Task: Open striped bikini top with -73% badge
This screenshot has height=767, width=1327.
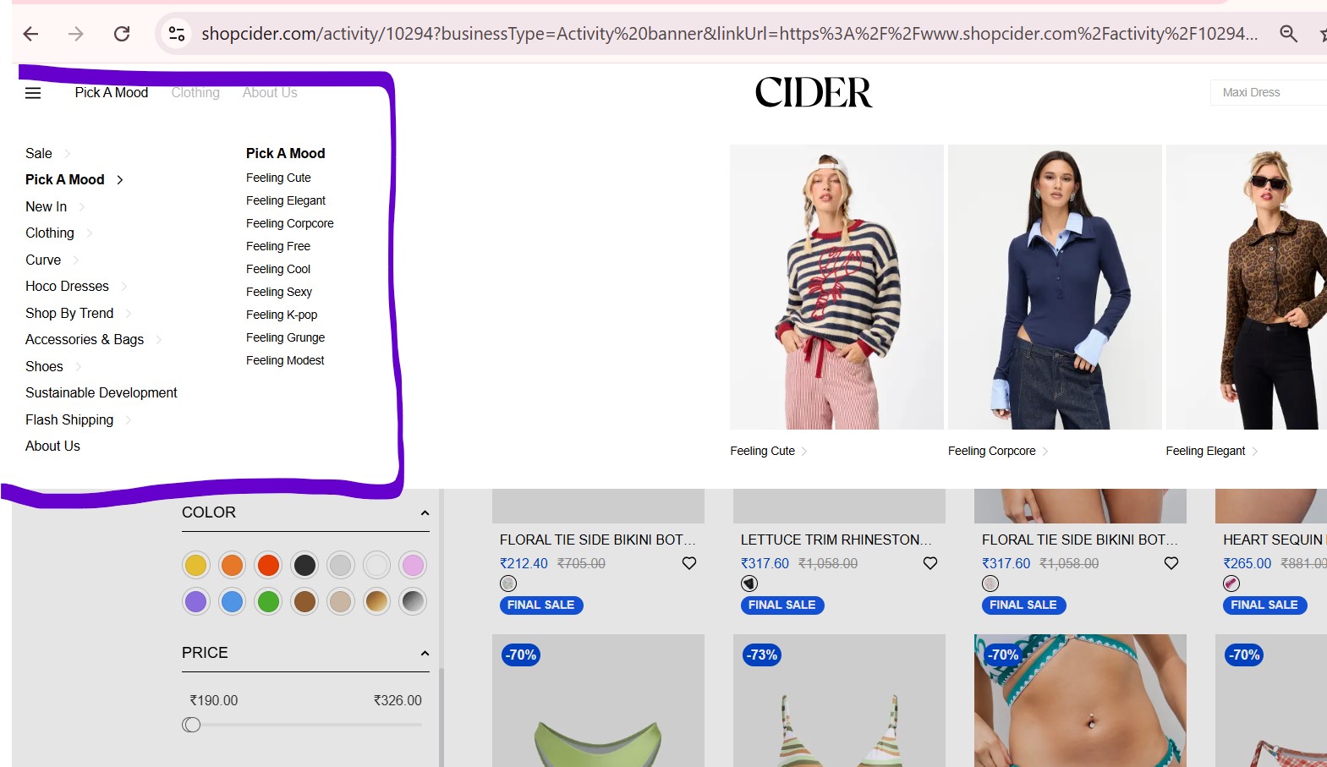Action: [839, 700]
